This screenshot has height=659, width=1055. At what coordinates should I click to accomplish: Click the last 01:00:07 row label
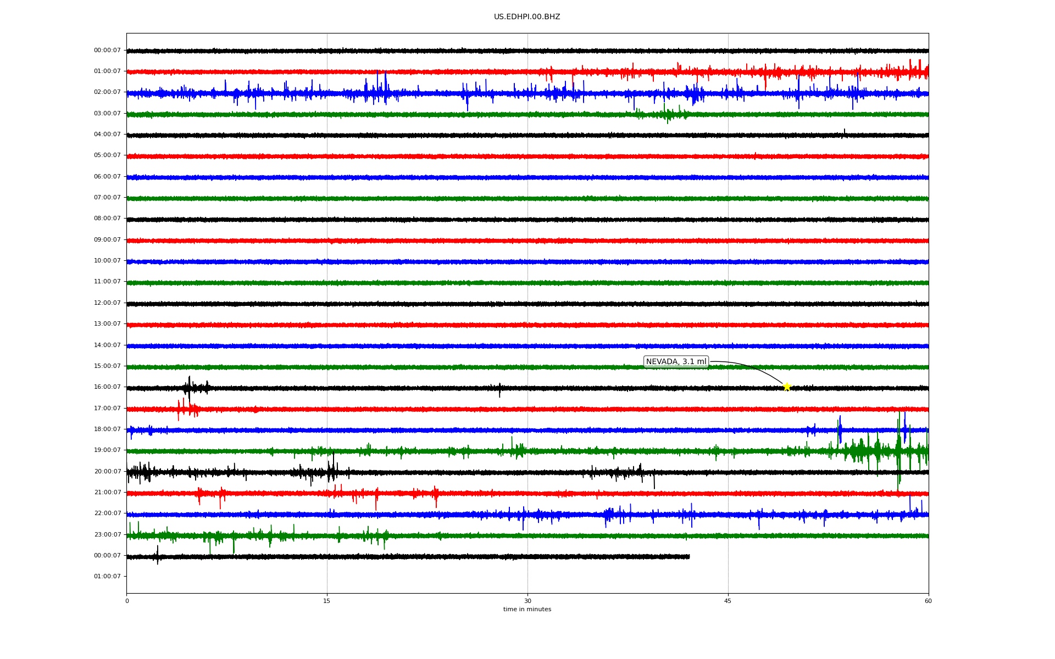point(107,577)
